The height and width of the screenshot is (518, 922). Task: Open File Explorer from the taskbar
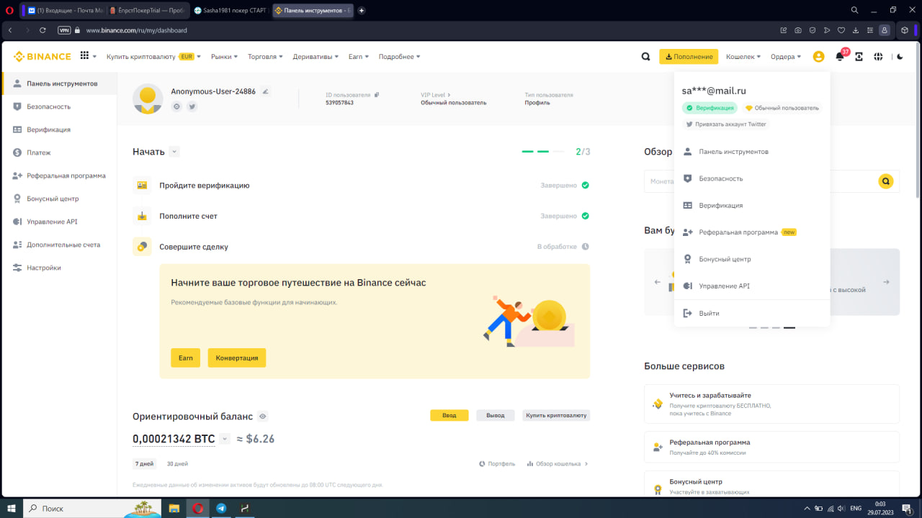(174, 508)
